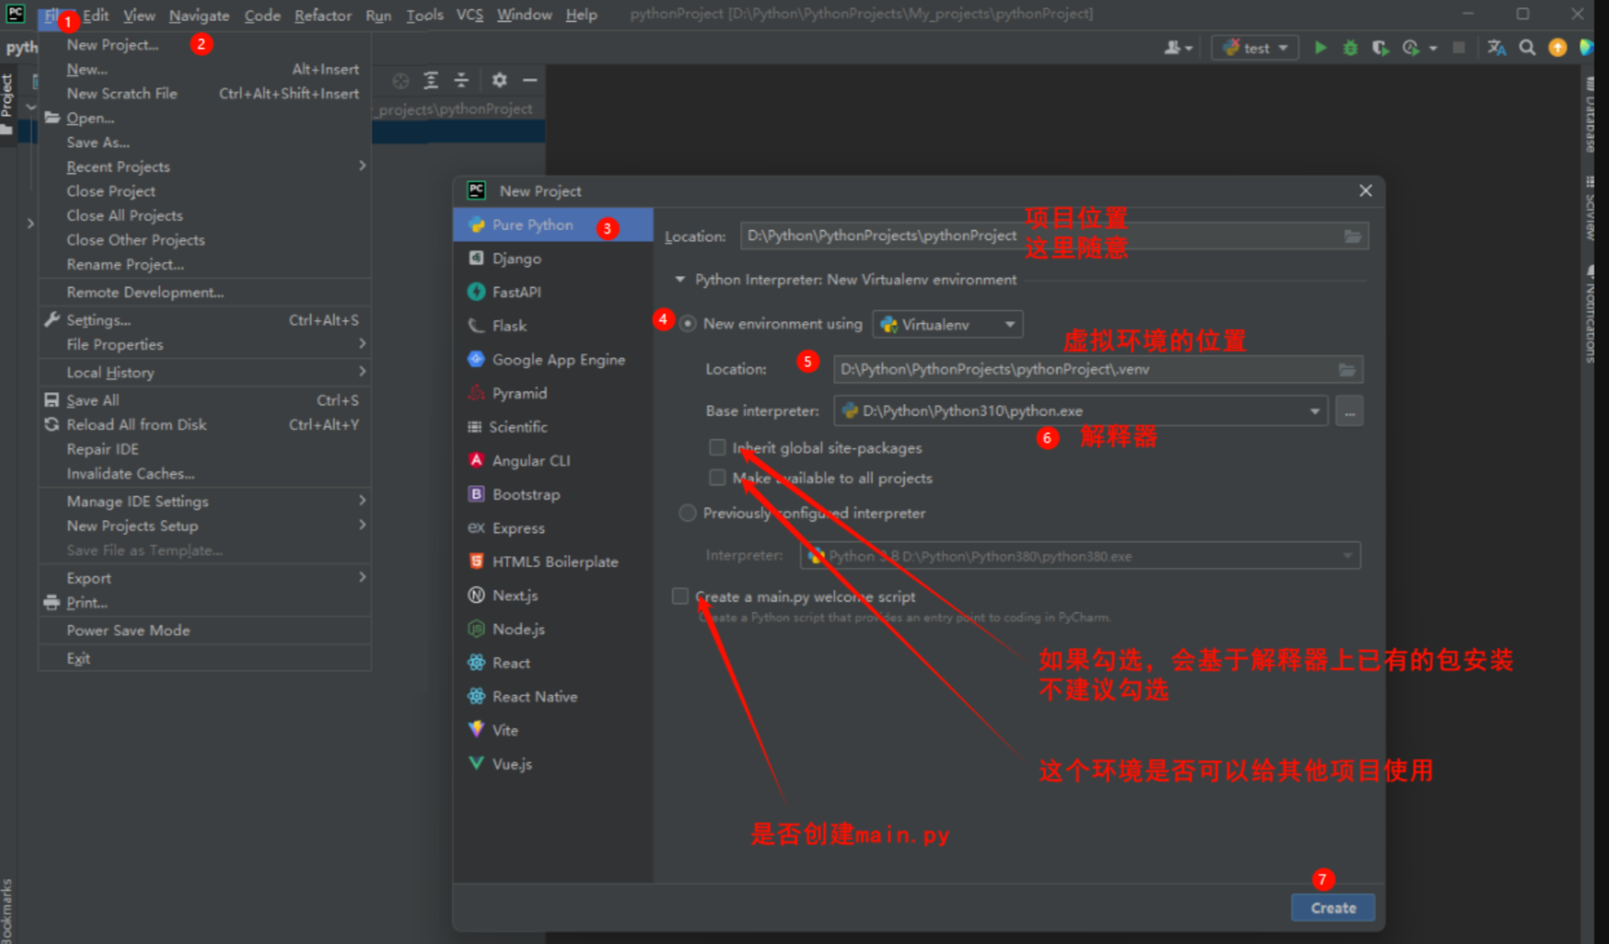Select Angular CLI project type
This screenshot has height=944, width=1609.
552,461
